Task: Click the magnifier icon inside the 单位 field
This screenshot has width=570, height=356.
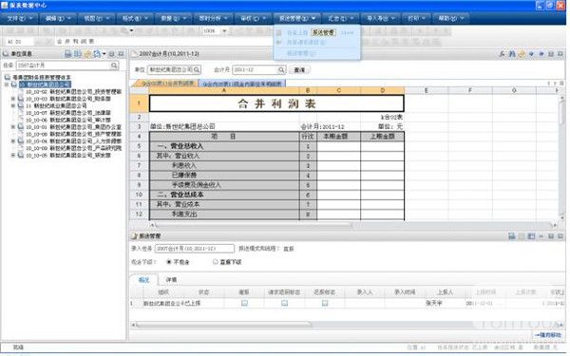Action: point(197,69)
